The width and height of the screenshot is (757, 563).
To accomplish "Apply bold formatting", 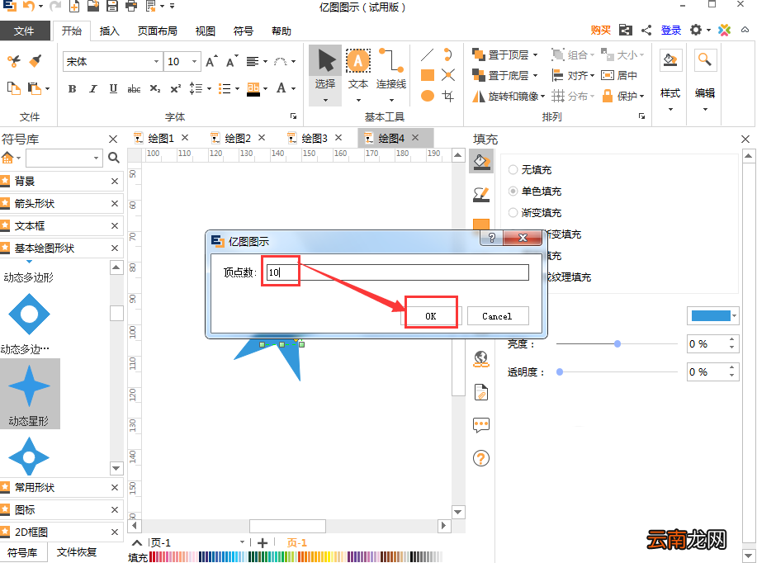I will [x=72, y=89].
